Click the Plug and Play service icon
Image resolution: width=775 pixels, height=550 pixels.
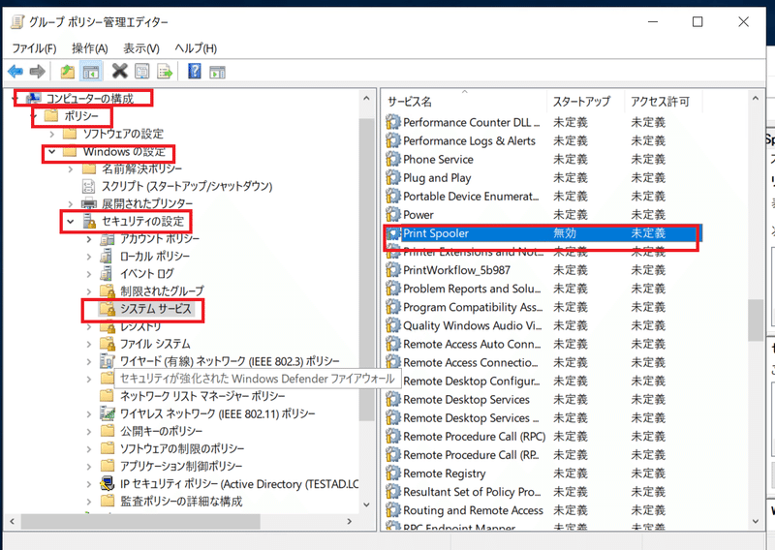393,177
